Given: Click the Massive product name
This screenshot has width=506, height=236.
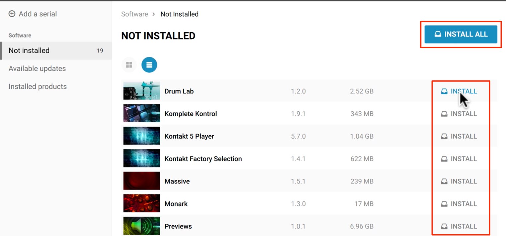Looking at the screenshot, I should (x=177, y=181).
